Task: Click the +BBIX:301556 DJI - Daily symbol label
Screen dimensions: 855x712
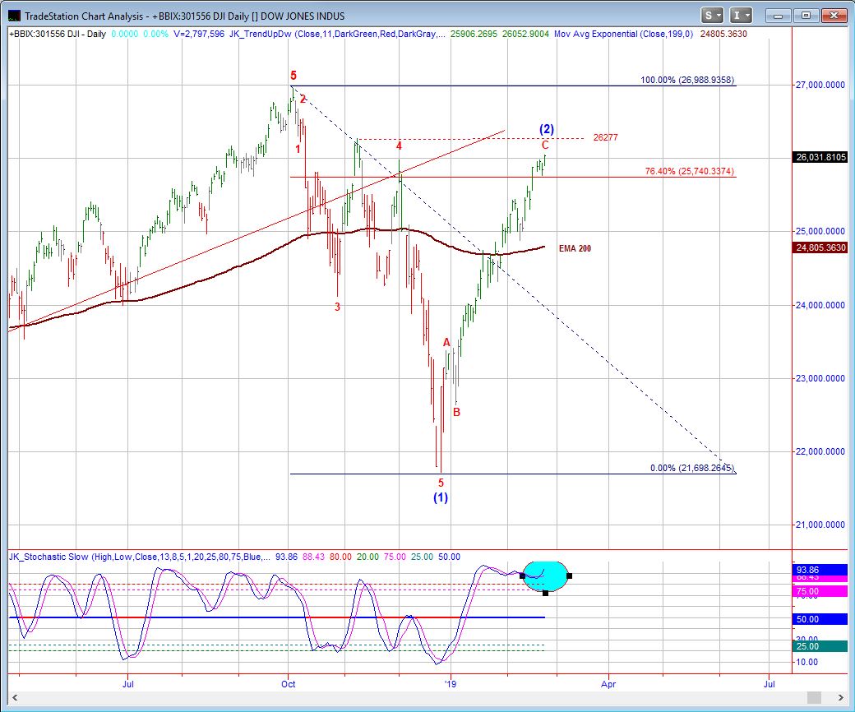Action: 58,34
